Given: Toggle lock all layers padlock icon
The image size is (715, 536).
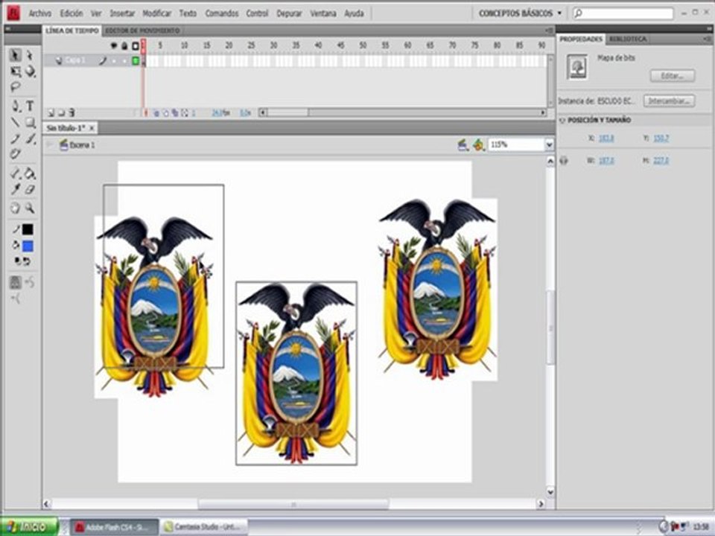Looking at the screenshot, I should click(x=124, y=45).
